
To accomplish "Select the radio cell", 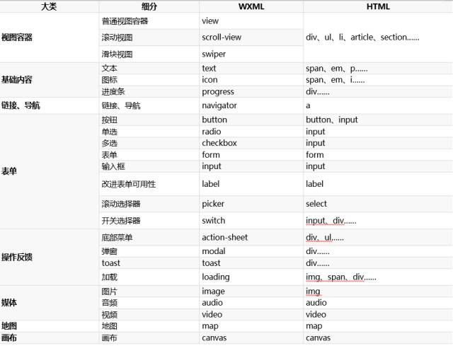I will click(251, 132).
